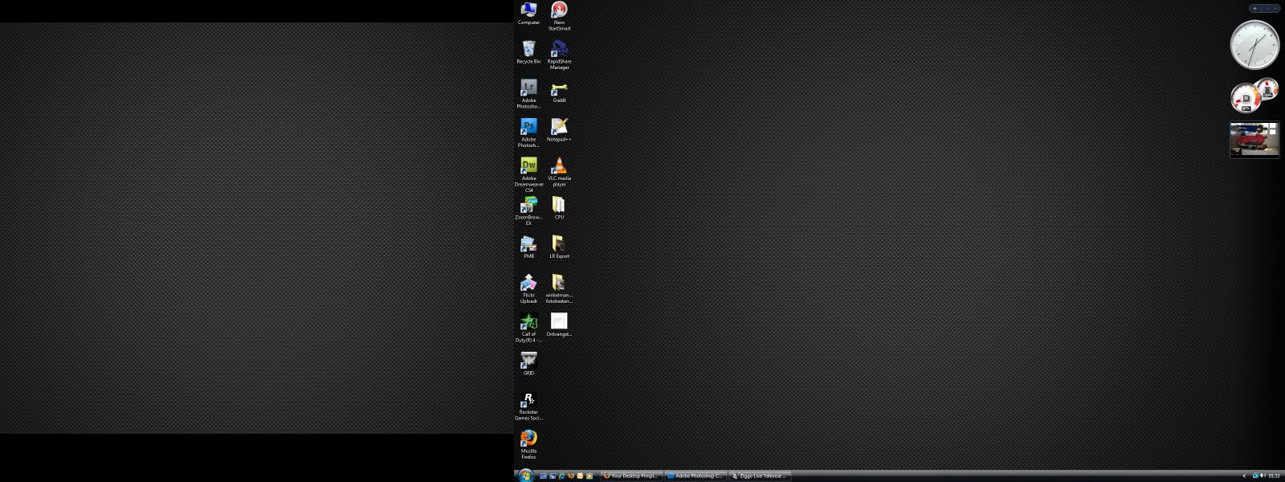Switch to the Adobe Photoshop taskbar window
This screenshot has width=1285, height=482.
(696, 476)
